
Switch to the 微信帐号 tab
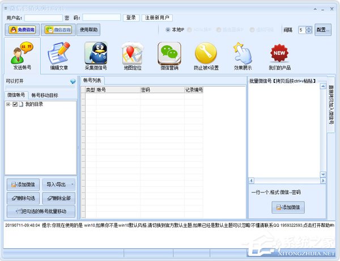point(16,95)
